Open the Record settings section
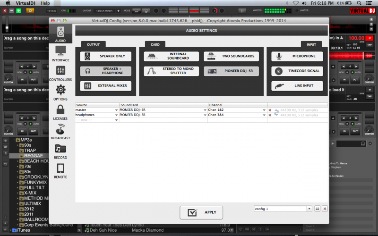 tap(60, 151)
